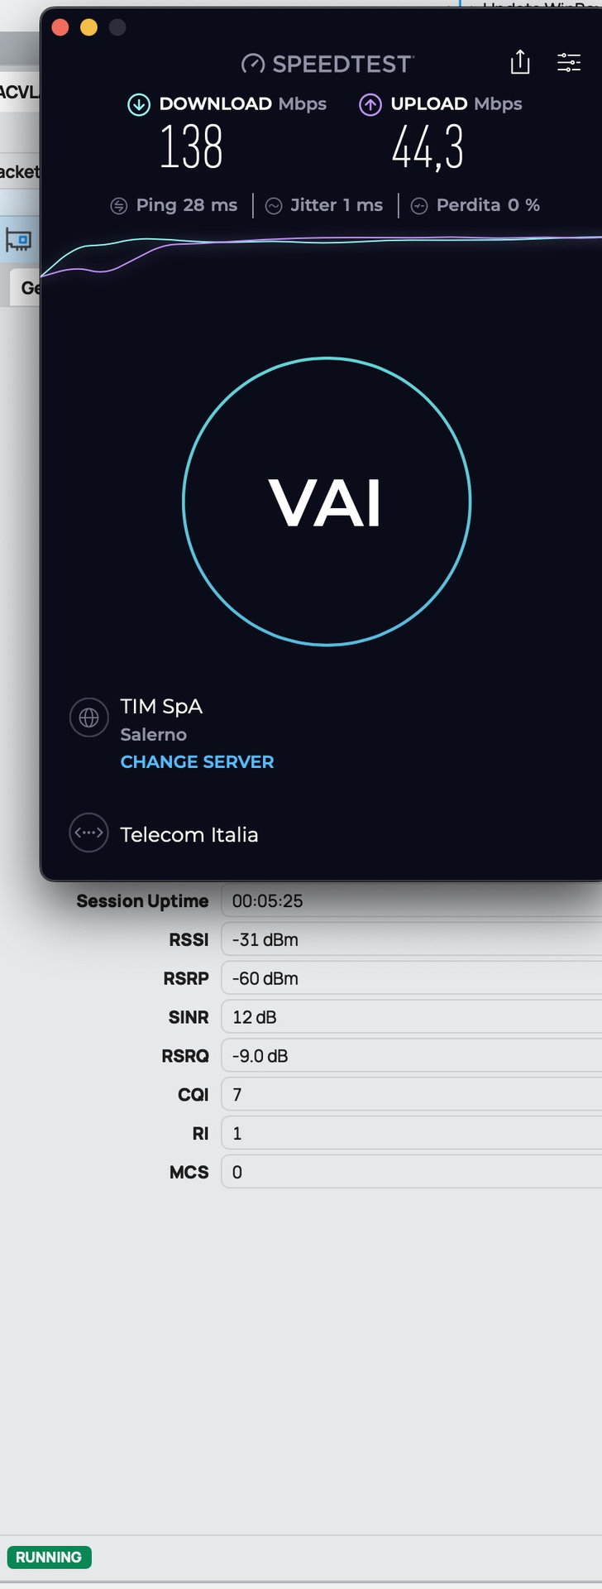Click the connection icon beside Telecom Italia
The width and height of the screenshot is (602, 1589).
tap(88, 833)
